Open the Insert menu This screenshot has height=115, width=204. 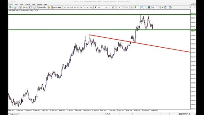click(x=21, y=4)
